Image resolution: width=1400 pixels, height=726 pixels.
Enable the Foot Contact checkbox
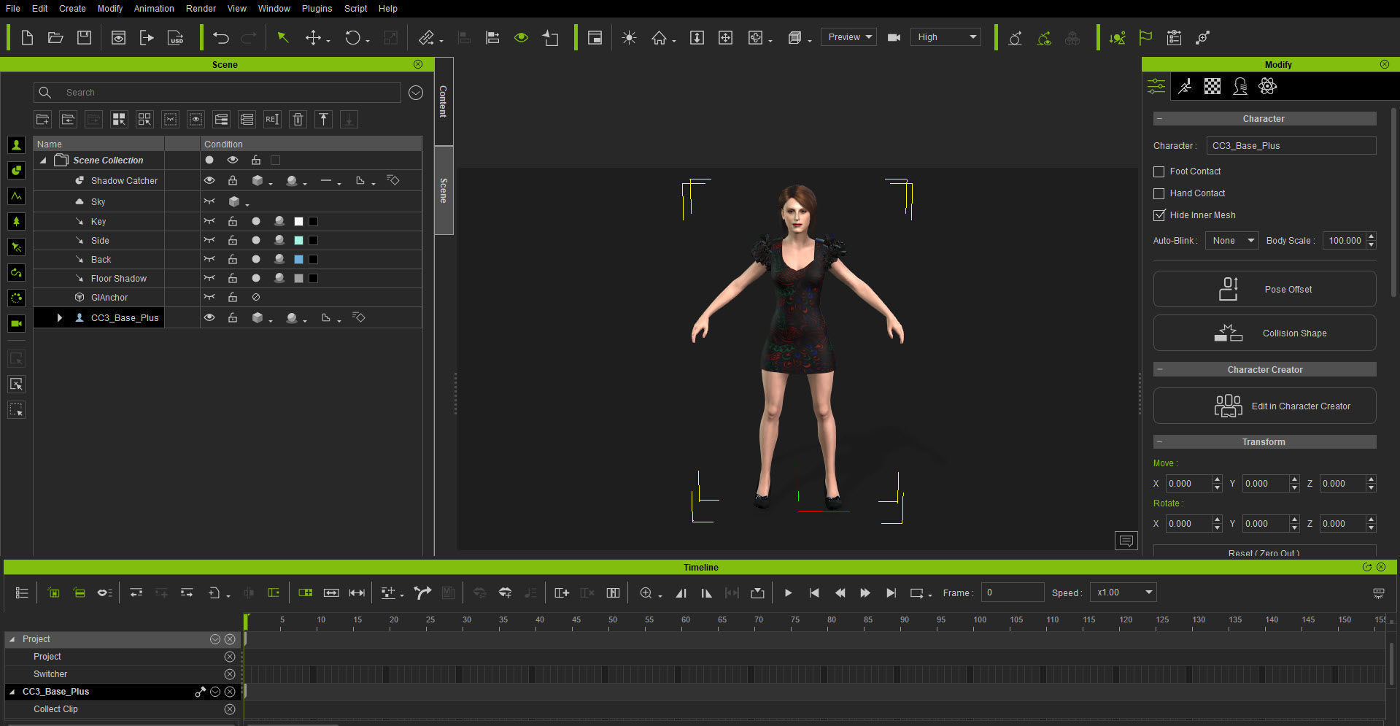[x=1159, y=171]
